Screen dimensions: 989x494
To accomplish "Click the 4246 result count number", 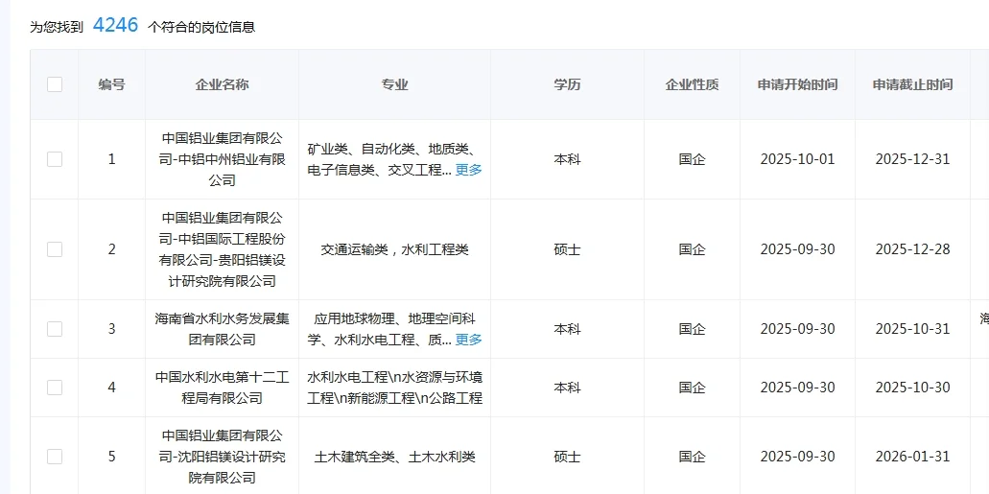I will click(x=115, y=25).
